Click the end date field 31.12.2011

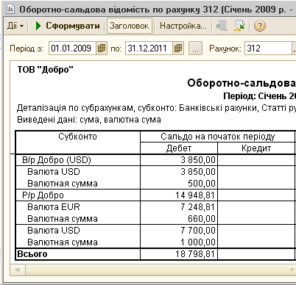pyautogui.click(x=149, y=48)
